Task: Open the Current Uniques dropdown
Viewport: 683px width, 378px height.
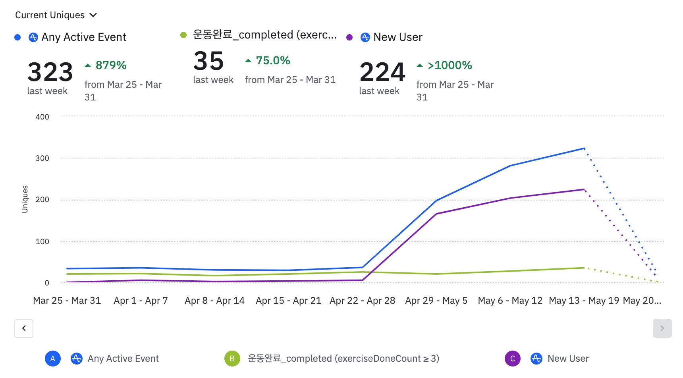Action: (56, 15)
